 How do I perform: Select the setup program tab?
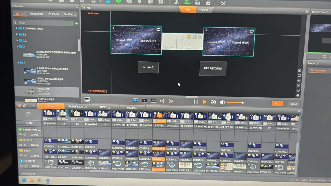click(132, 108)
